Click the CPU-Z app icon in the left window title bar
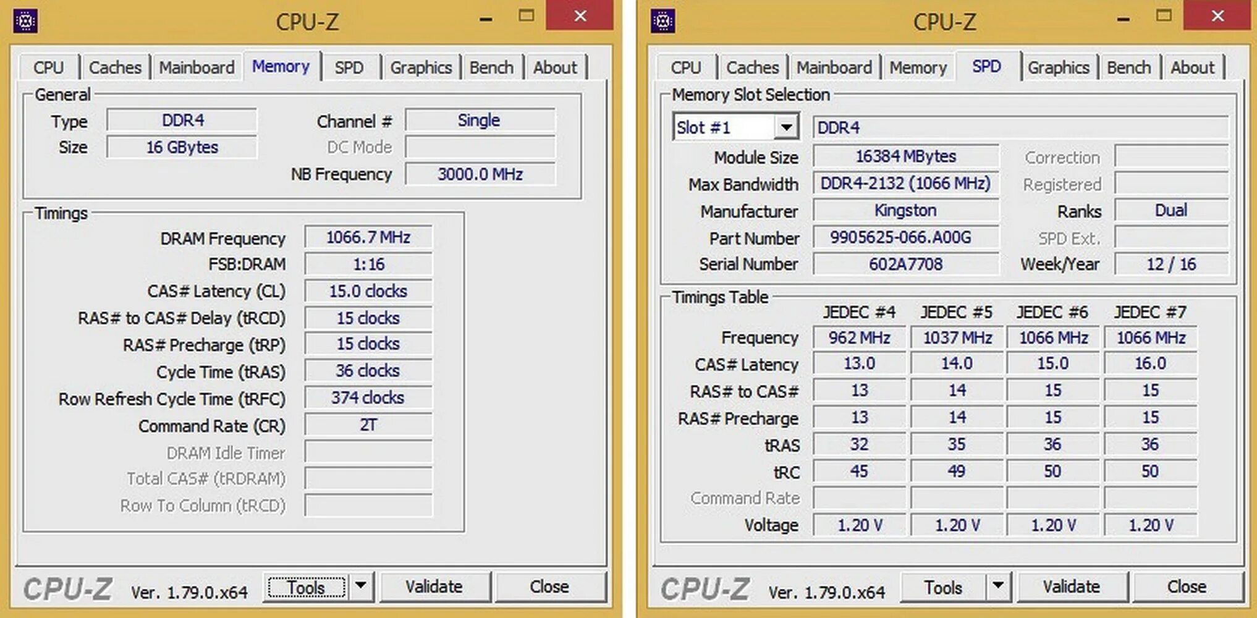This screenshot has height=618, width=1257. tap(25, 21)
